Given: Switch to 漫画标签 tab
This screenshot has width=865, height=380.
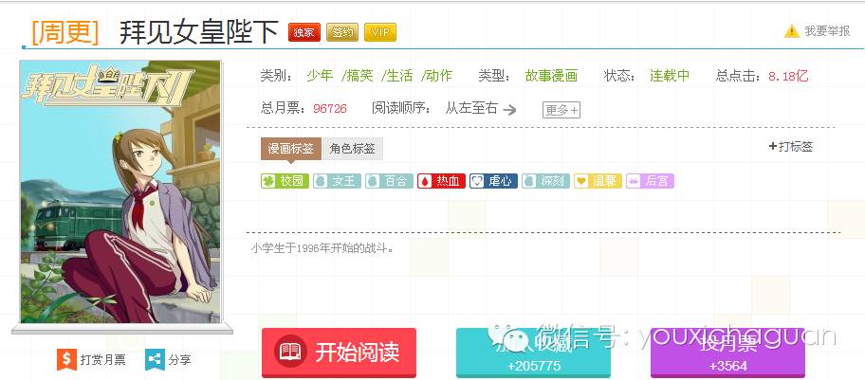Looking at the screenshot, I should 291,149.
